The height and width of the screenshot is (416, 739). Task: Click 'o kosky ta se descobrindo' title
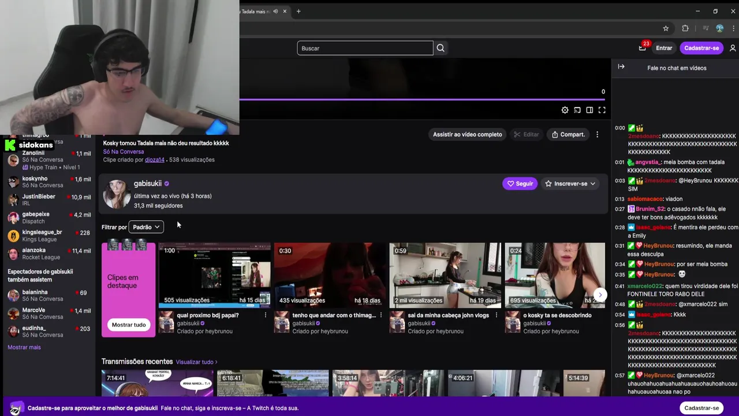click(557, 315)
